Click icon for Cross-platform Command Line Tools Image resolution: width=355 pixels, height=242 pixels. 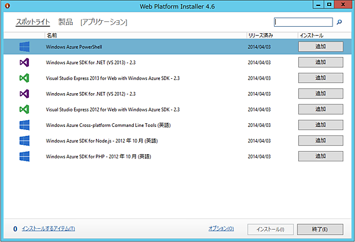pos(24,125)
